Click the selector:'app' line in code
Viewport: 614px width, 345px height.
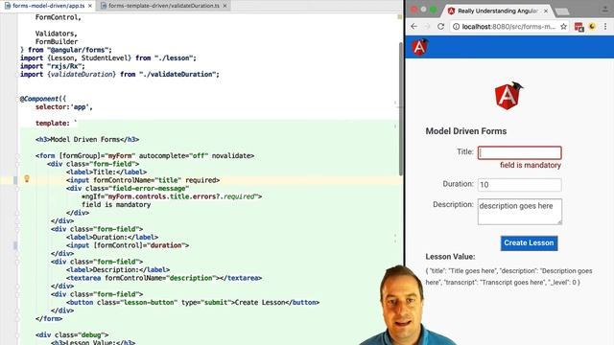tap(64, 106)
